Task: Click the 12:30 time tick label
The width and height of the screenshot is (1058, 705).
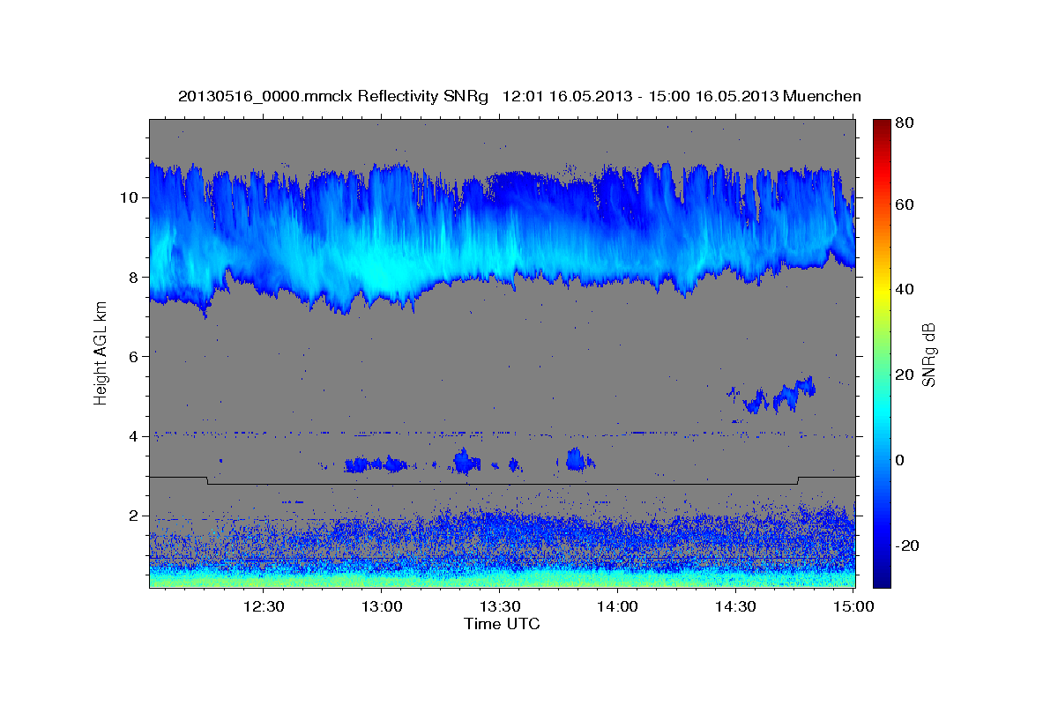Action: [264, 606]
